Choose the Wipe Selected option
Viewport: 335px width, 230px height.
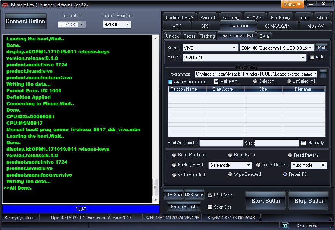click(x=230, y=174)
